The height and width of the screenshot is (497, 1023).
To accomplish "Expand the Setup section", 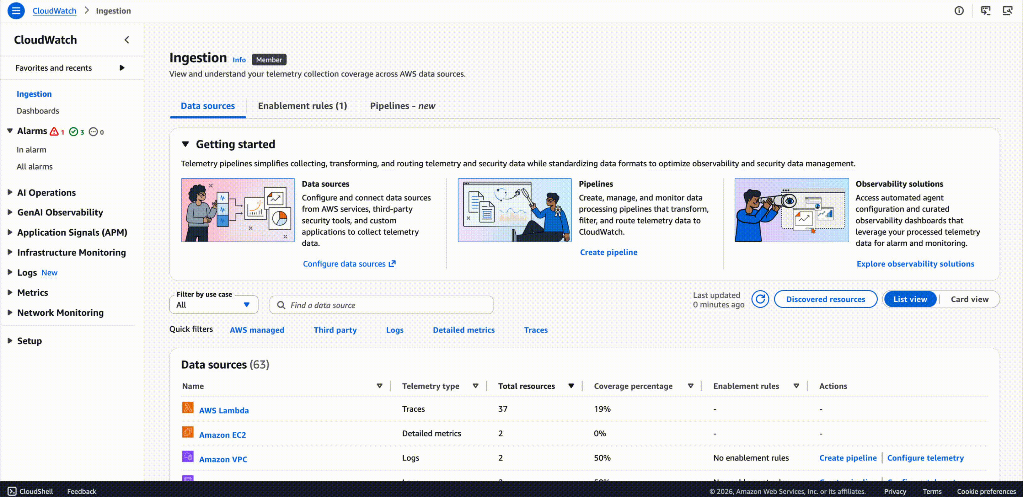I will pyautogui.click(x=10, y=341).
